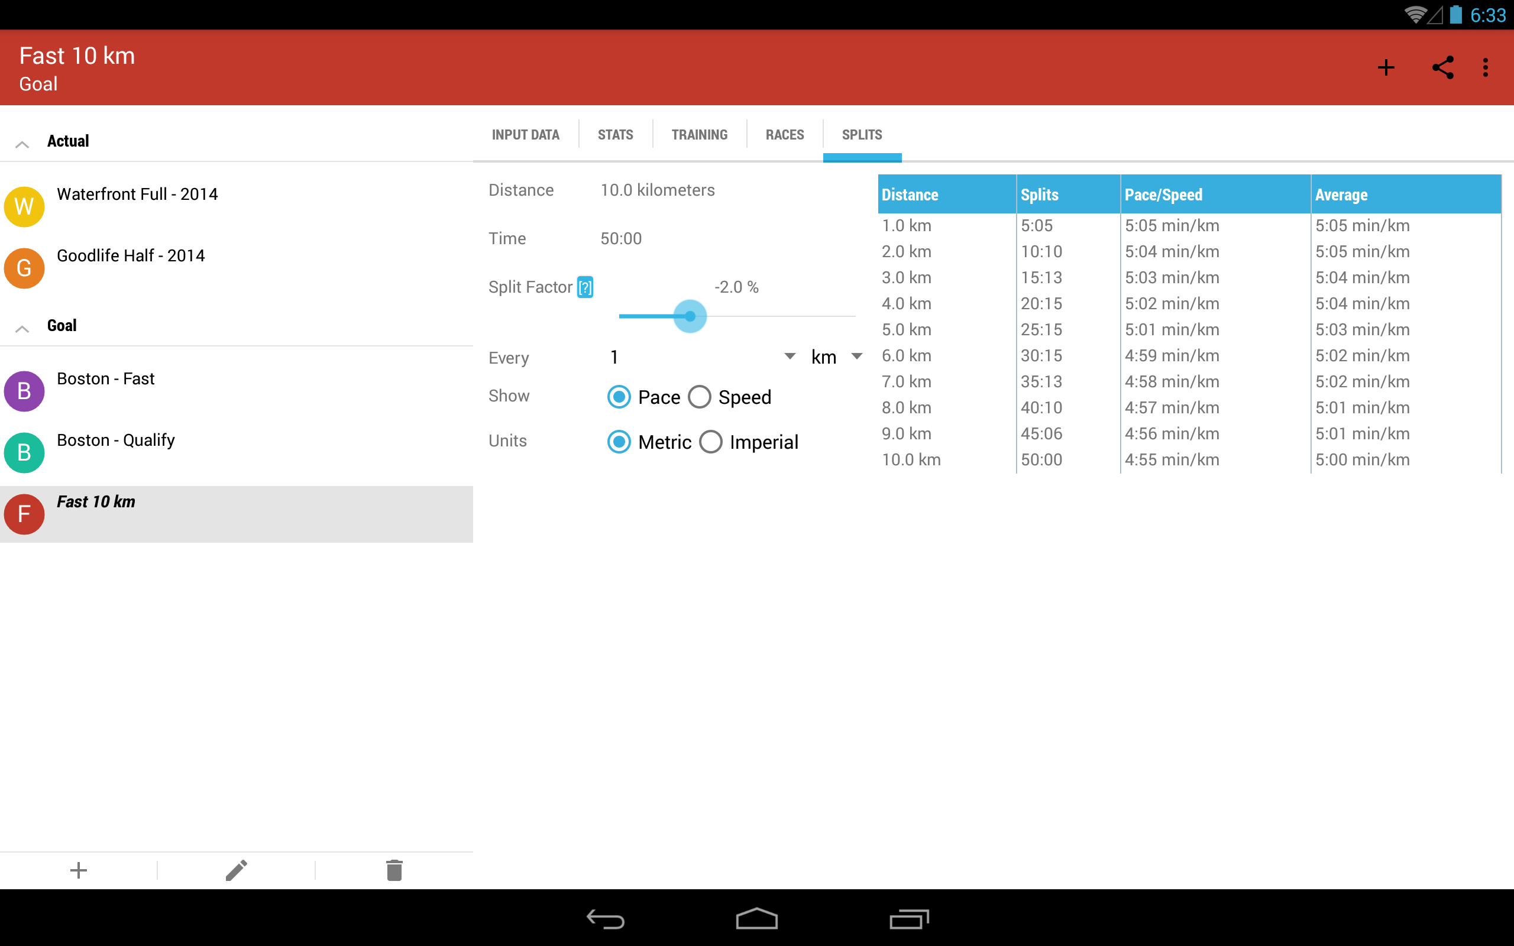Tap the Wi-Fi status icon
Viewport: 1514px width, 946px height.
click(x=1415, y=14)
